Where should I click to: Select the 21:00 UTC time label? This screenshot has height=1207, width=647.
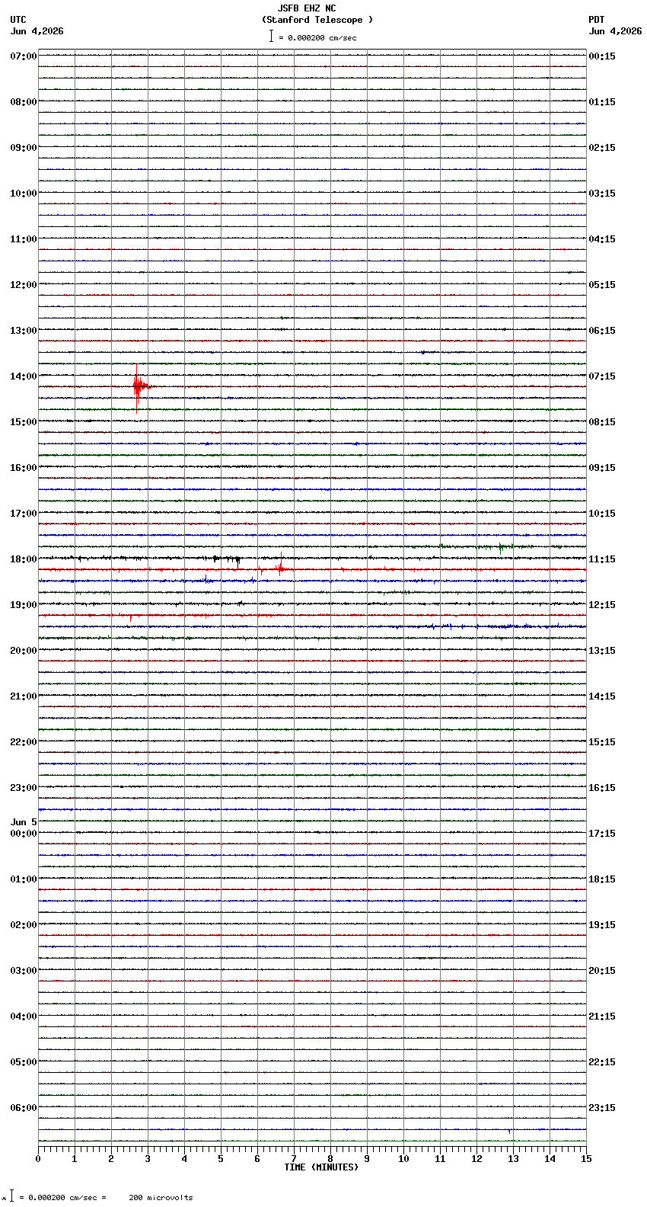(24, 696)
